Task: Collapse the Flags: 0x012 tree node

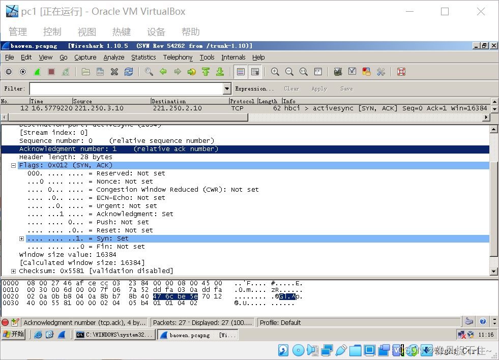Action: click(13, 165)
